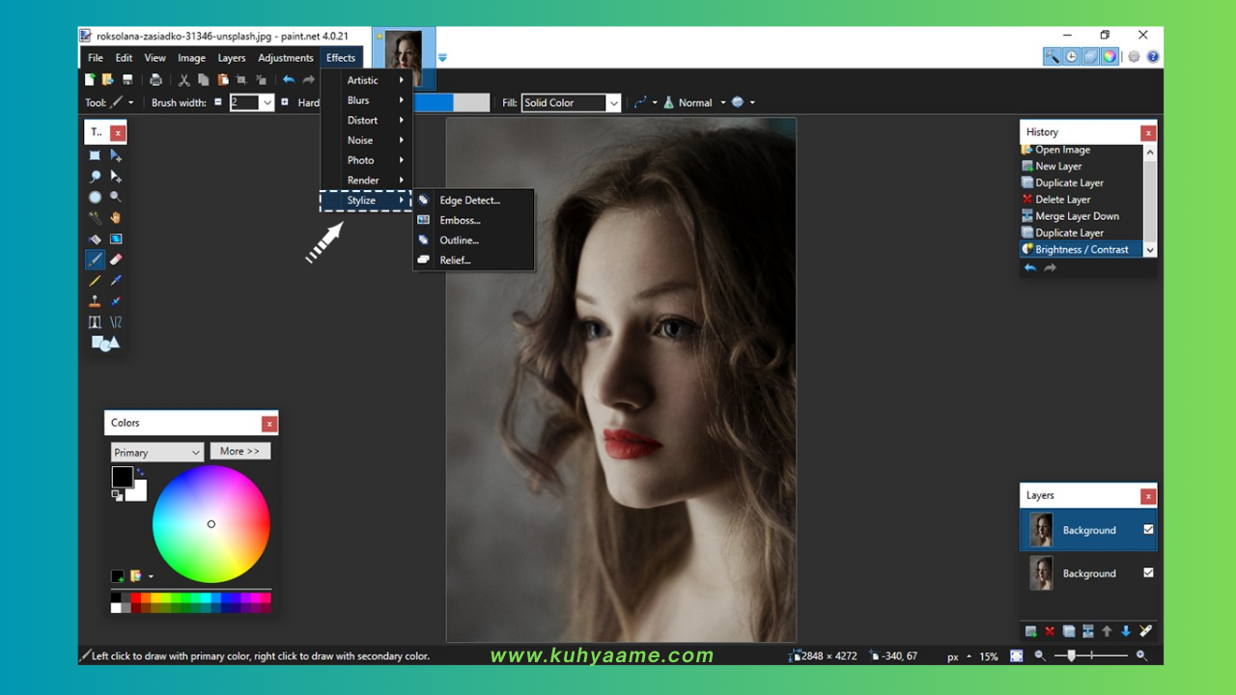Move layer down with blue arrow icon
The image size is (1236, 695).
point(1126,631)
